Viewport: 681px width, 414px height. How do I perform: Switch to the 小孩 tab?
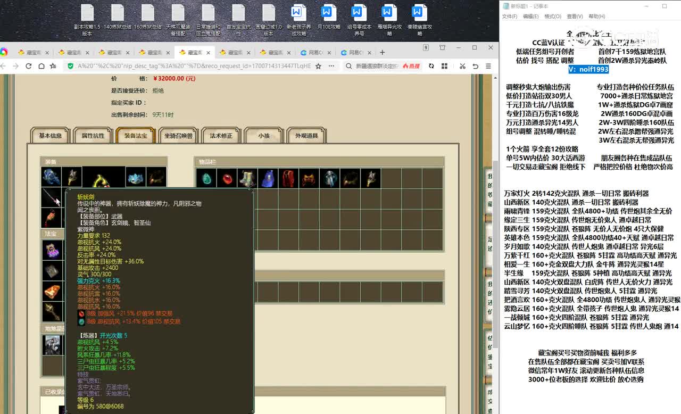(264, 136)
